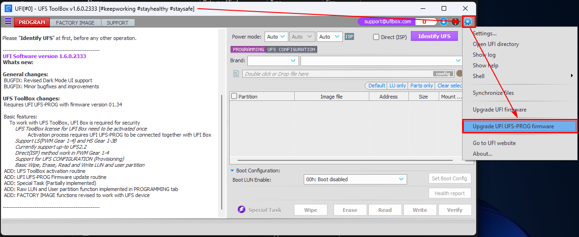Click the Clear selection button
The image size is (579, 237).
(x=449, y=86)
